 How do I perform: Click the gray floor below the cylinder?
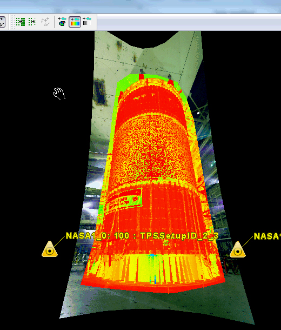point(156,303)
